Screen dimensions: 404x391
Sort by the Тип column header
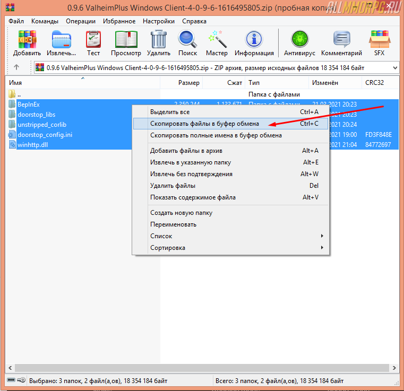(277, 83)
